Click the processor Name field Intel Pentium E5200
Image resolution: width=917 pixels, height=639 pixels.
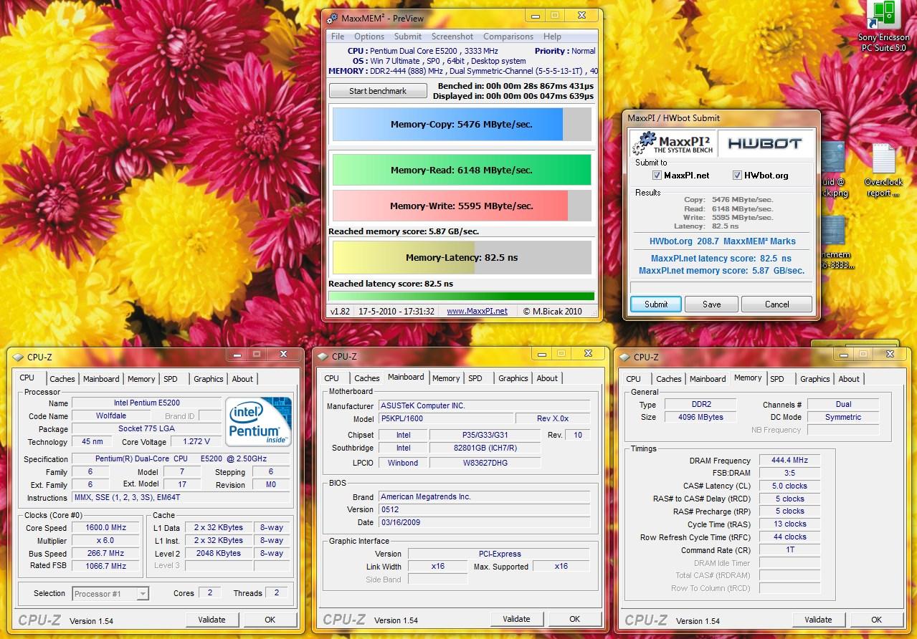(146, 403)
